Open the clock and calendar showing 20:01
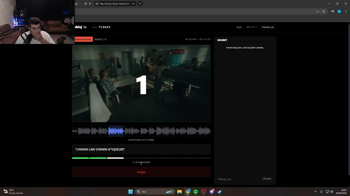 tap(342, 192)
